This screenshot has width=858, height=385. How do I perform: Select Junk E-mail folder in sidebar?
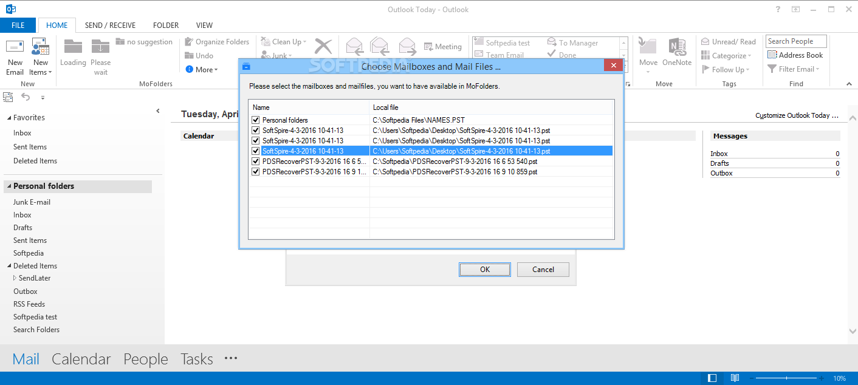pyautogui.click(x=32, y=202)
